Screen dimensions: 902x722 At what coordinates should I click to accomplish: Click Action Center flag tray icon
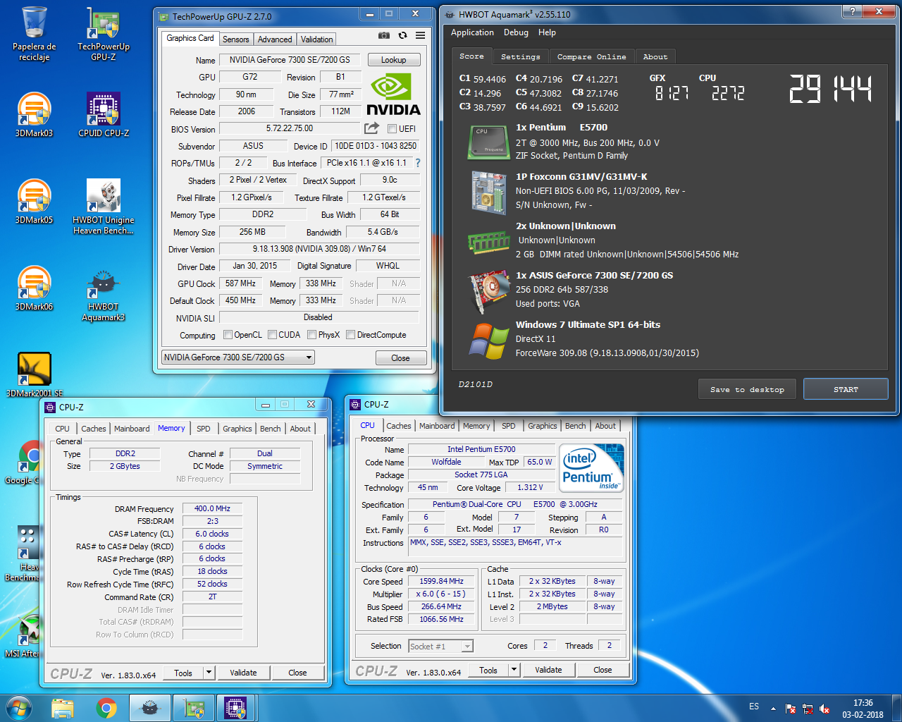pos(791,709)
